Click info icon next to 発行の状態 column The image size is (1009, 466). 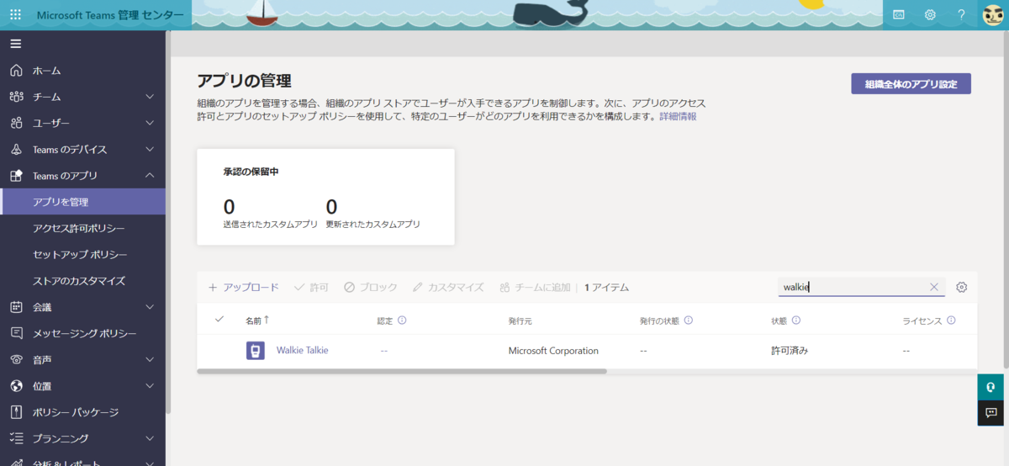(688, 320)
